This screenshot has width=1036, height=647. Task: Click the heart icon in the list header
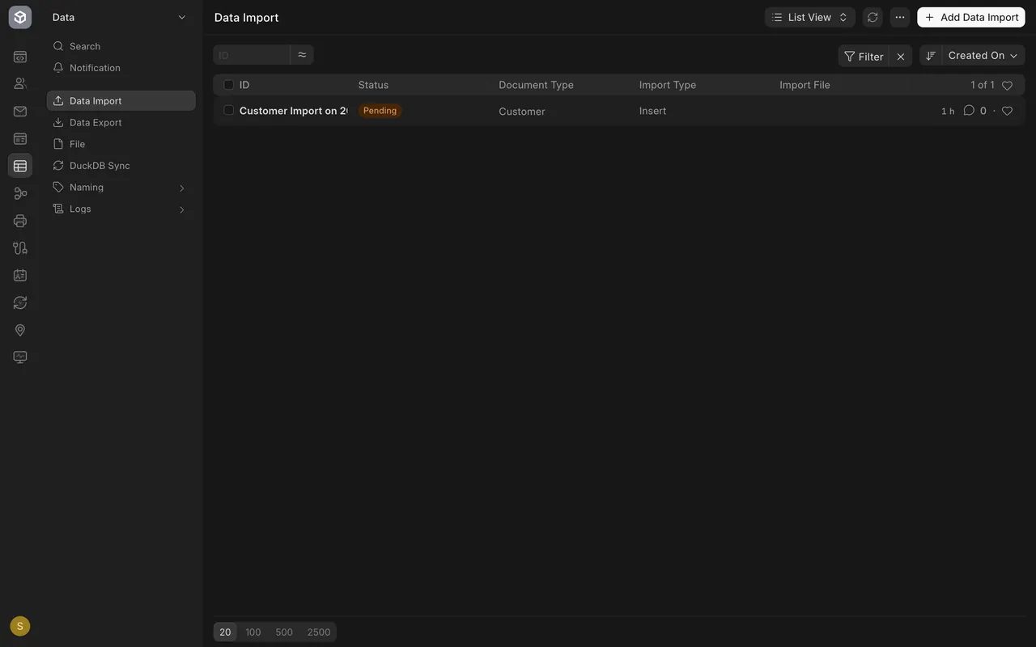1008,85
